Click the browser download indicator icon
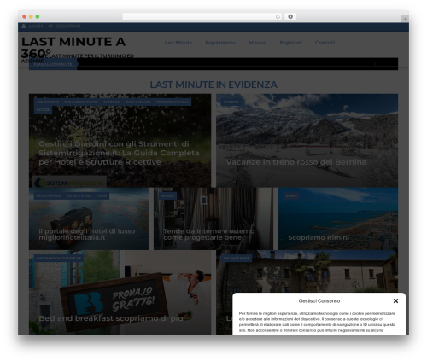This screenshot has height=361, width=427. coord(290,17)
